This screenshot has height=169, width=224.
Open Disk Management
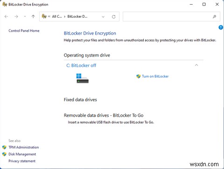(x=22, y=154)
